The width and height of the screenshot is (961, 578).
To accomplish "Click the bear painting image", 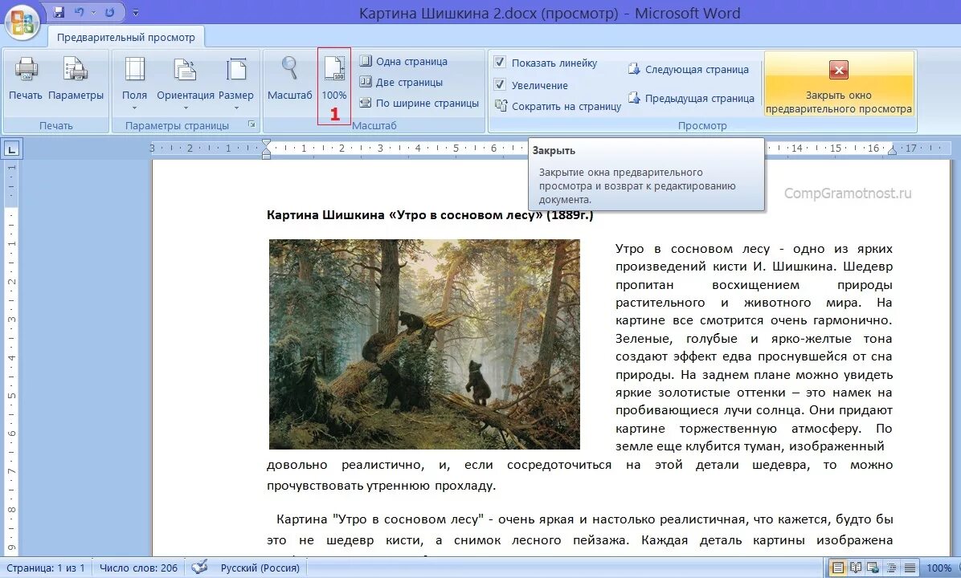I will [424, 344].
